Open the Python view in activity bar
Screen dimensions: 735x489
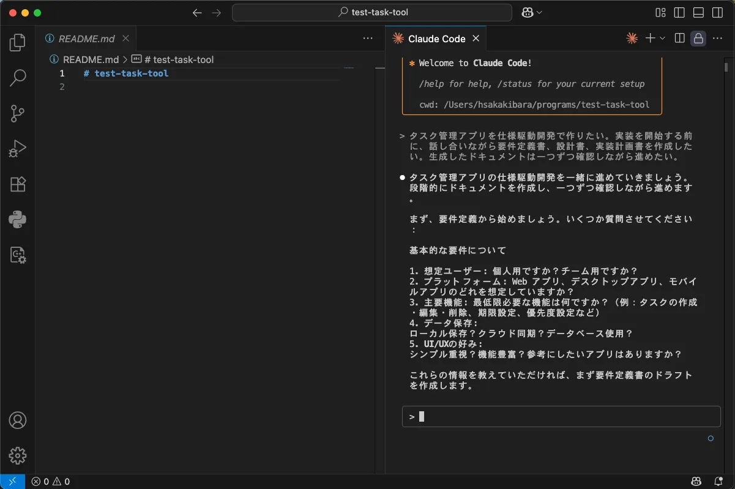tap(18, 220)
